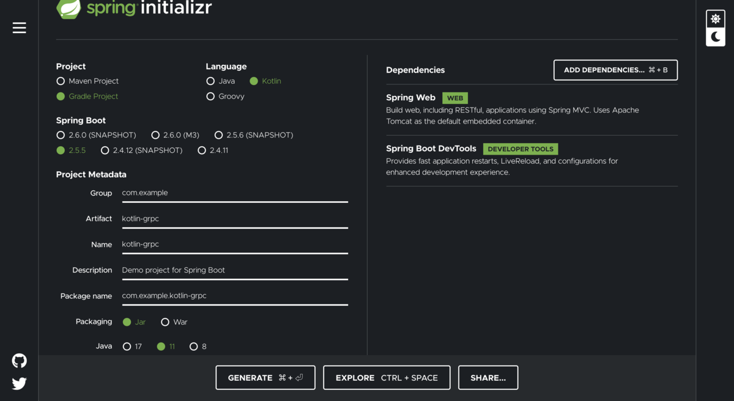Viewport: 734px width, 401px height.
Task: Set packaging to War
Action: (x=174, y=322)
